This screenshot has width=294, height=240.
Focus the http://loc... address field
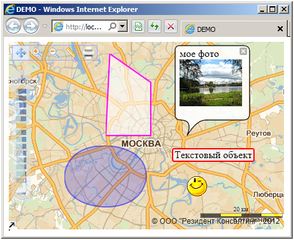(x=83, y=27)
